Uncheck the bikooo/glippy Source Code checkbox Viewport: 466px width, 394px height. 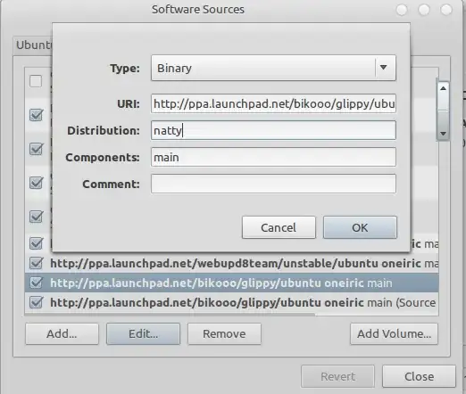click(37, 302)
